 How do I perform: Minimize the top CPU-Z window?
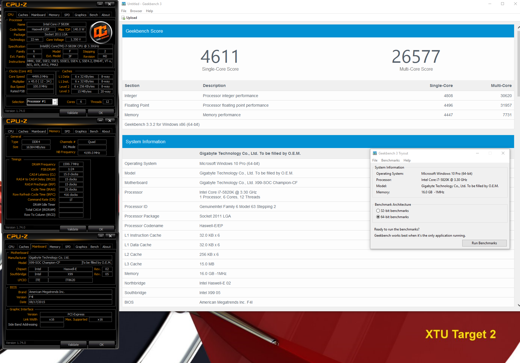pyautogui.click(x=100, y=4)
